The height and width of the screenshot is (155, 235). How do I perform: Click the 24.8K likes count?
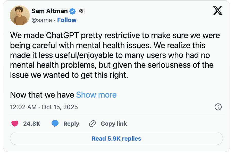pyautogui.click(x=32, y=124)
